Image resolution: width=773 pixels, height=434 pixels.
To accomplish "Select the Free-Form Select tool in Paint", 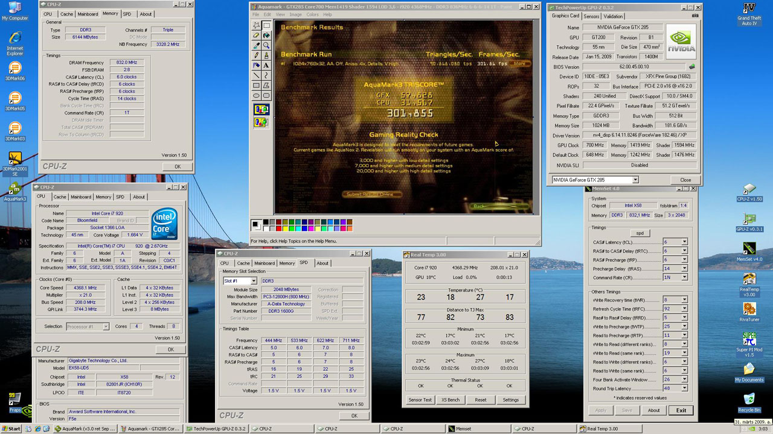I will coord(257,25).
